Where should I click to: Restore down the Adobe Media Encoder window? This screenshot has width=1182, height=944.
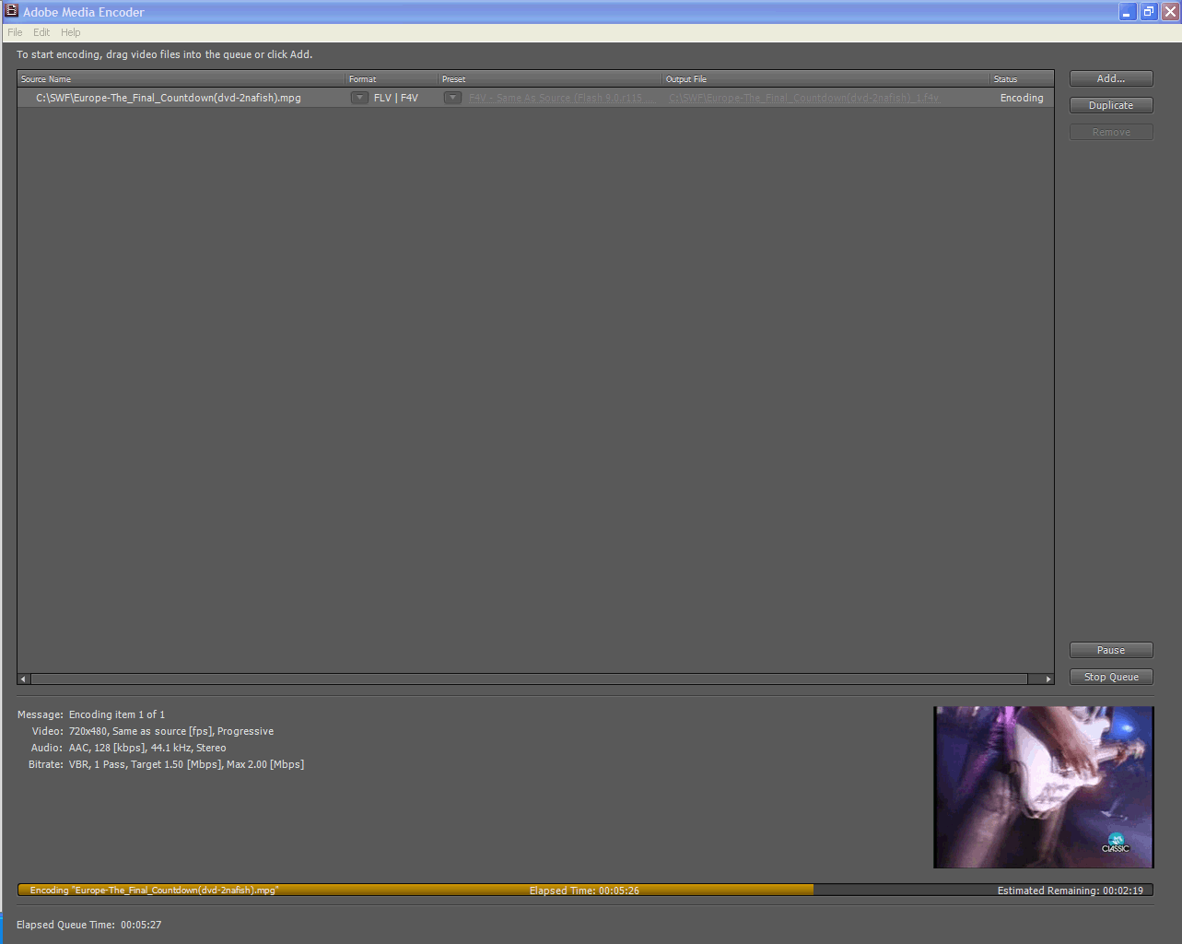[1149, 12]
